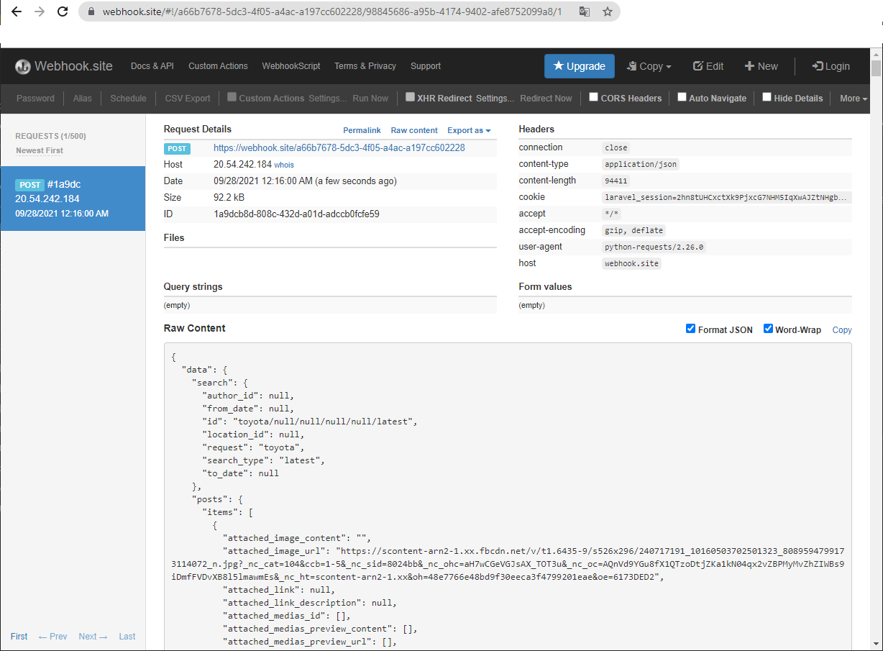Click the Alias toolbar option
Screen dimensions: 883x651
83,99
